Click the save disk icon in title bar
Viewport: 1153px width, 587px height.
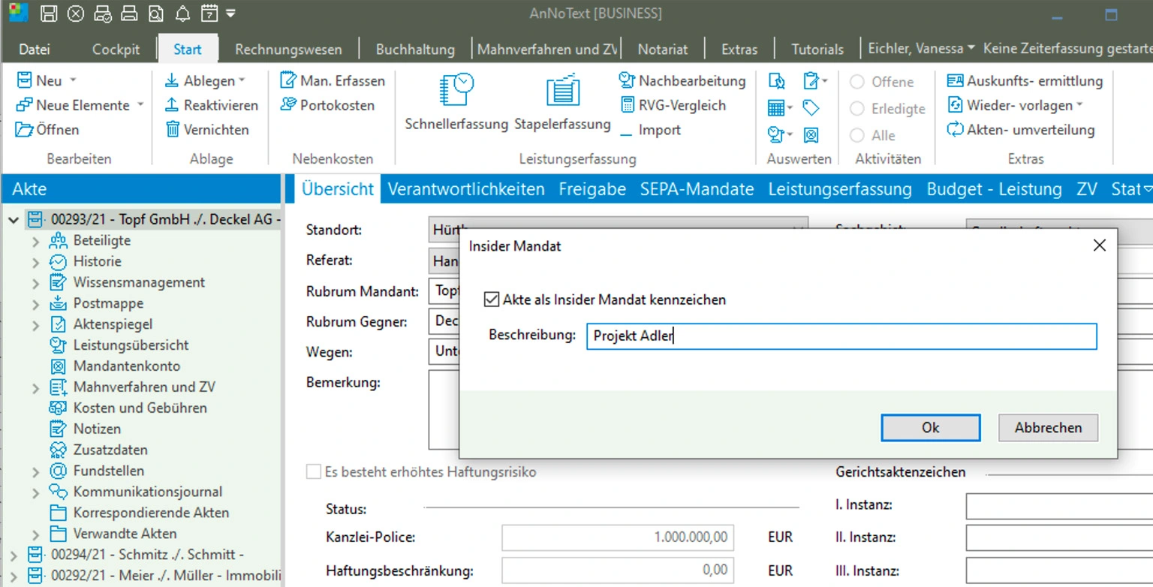(49, 14)
